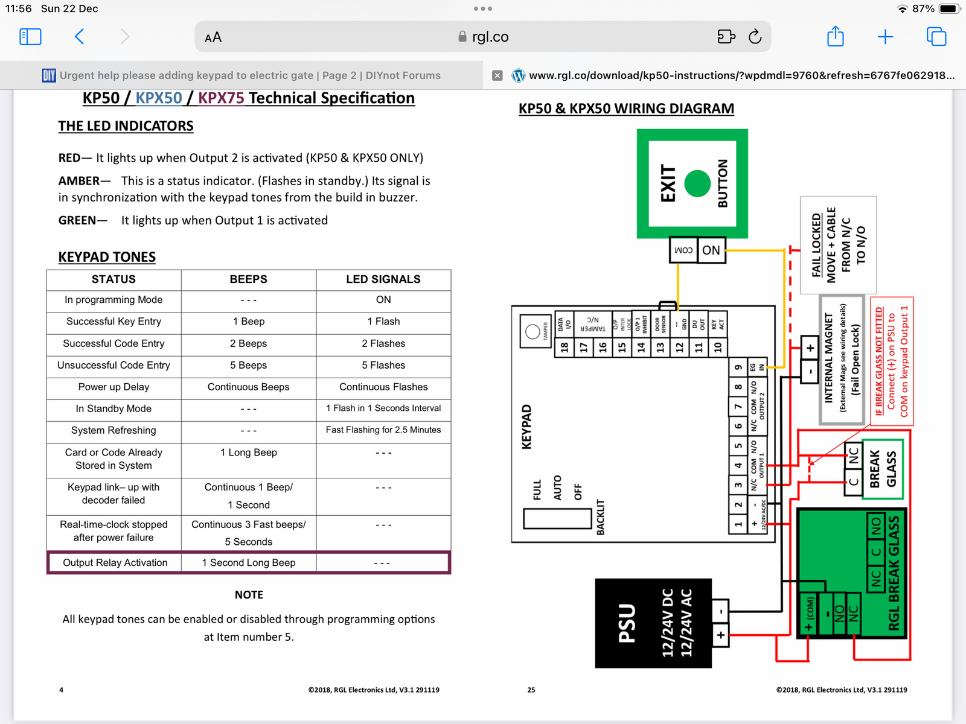Tap the battery indicator in status bar
The width and height of the screenshot is (966, 724).
tap(949, 9)
